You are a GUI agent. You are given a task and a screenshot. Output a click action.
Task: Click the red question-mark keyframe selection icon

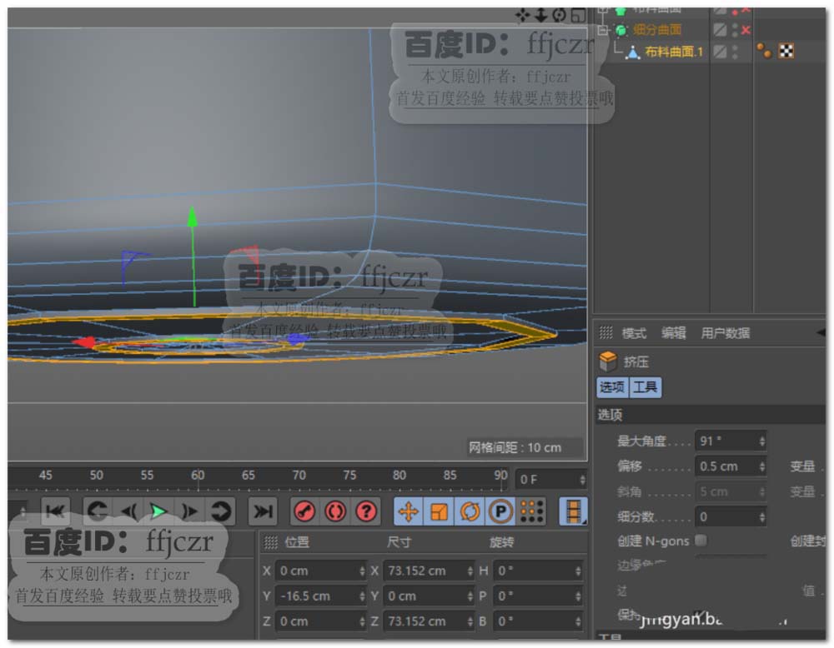(x=366, y=511)
